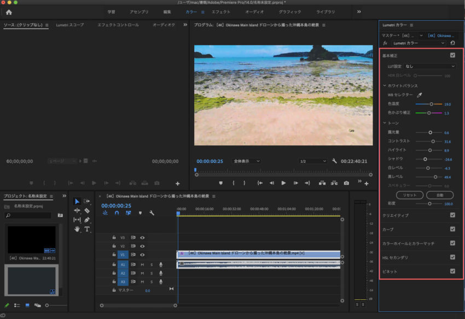Show more workspaces with the overflow chevron

tap(359, 12)
